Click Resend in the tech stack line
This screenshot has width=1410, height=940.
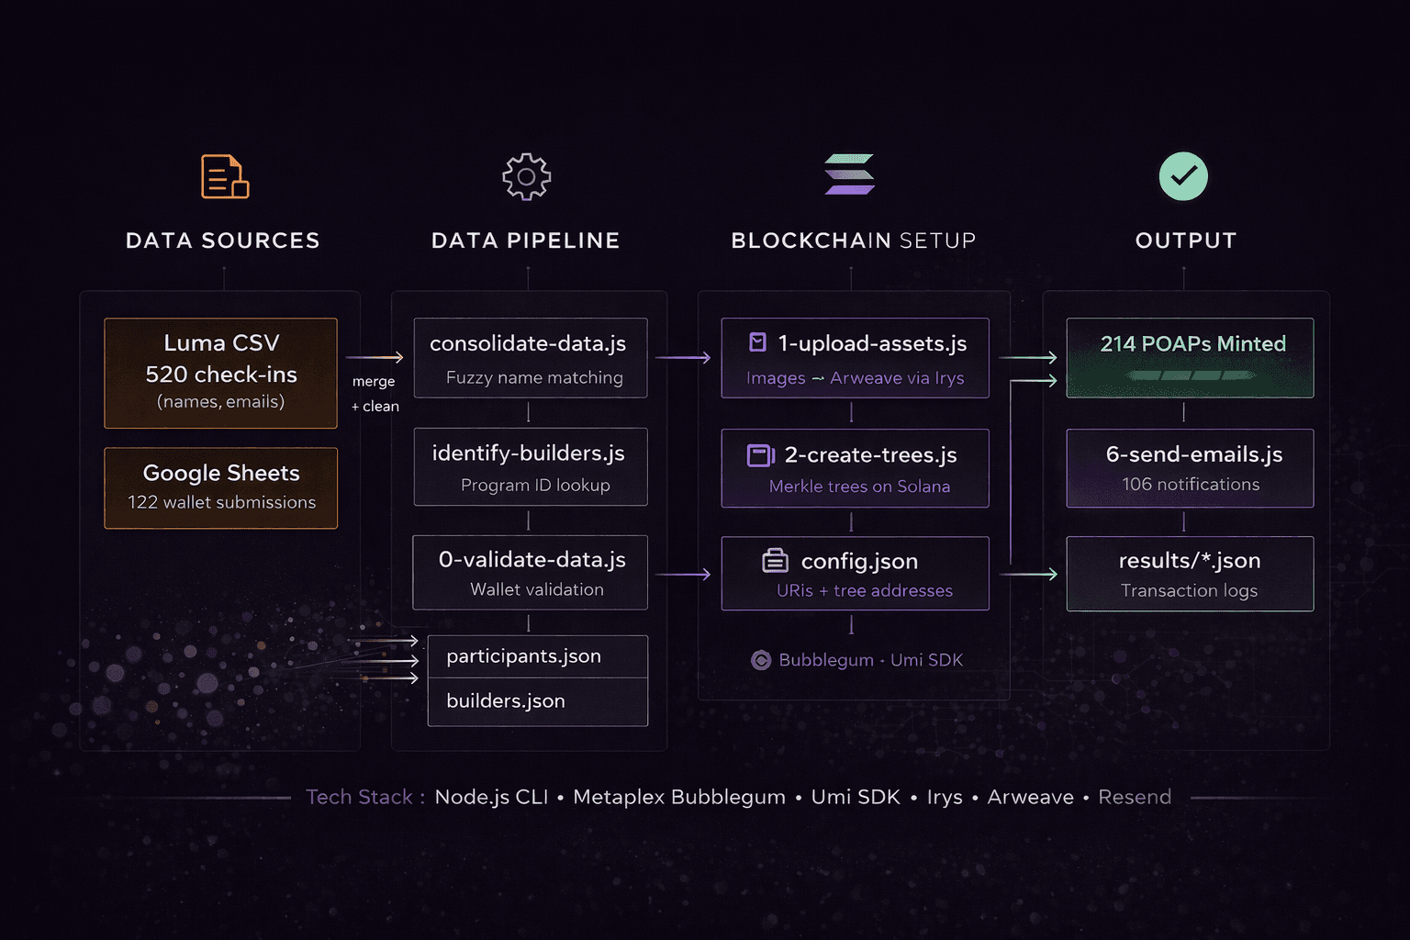(1135, 797)
